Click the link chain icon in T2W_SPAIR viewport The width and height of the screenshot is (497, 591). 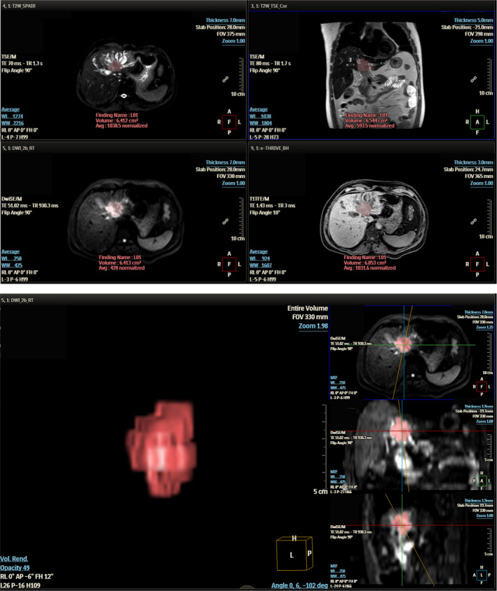click(x=225, y=79)
